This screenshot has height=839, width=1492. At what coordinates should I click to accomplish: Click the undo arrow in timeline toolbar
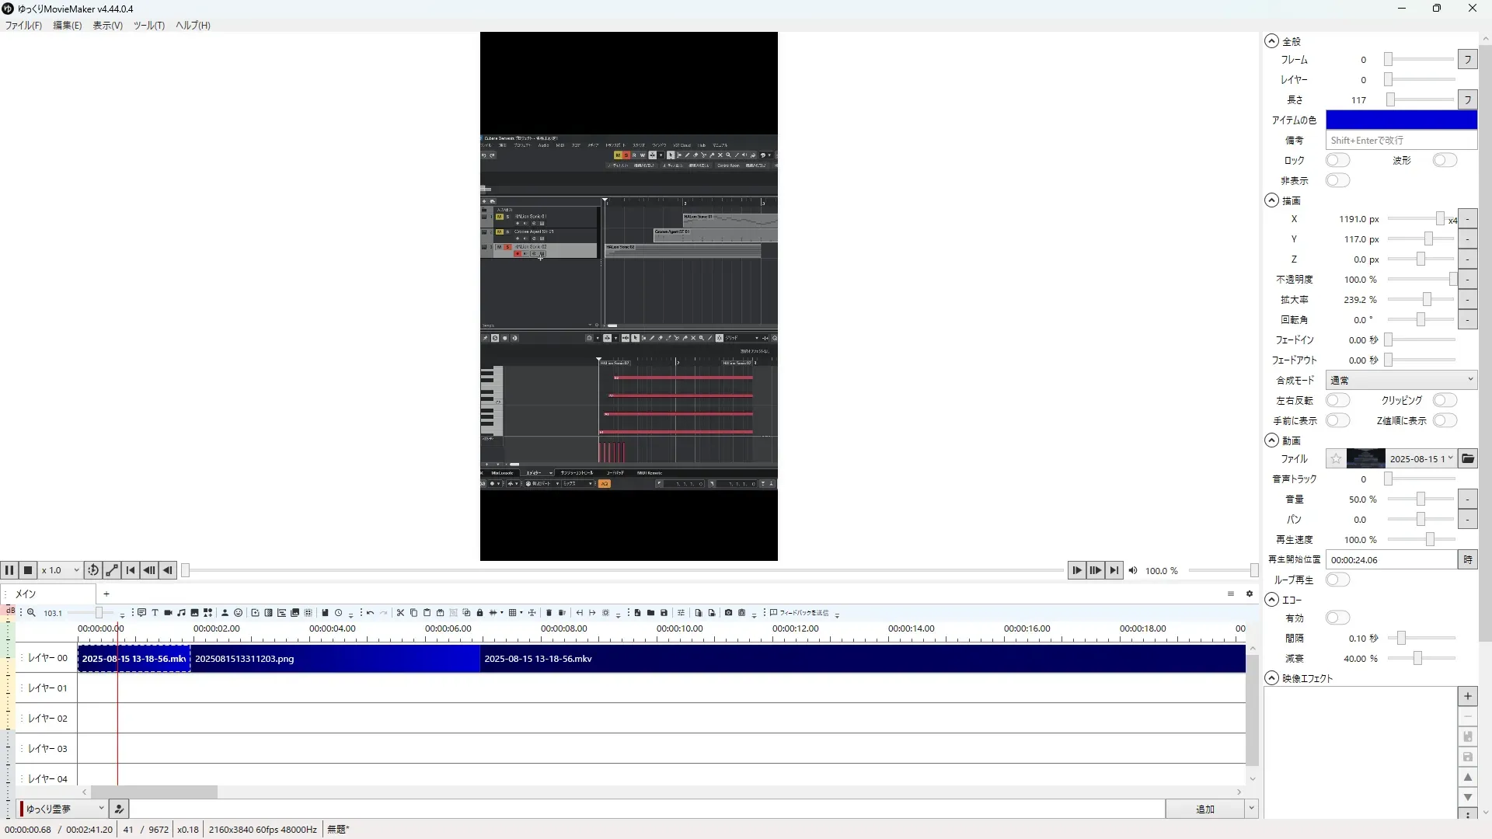(370, 613)
